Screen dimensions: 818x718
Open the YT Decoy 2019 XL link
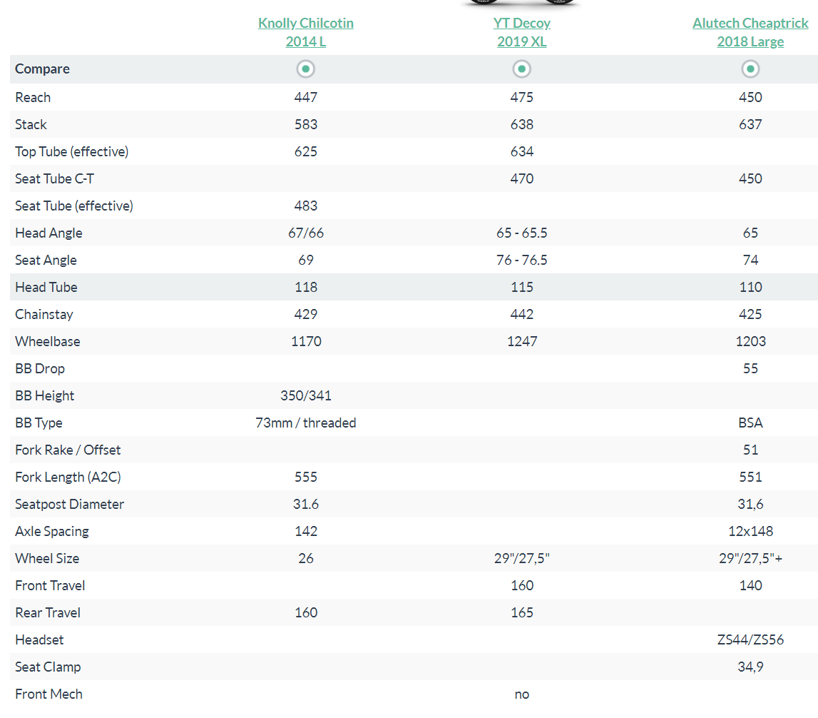(522, 32)
